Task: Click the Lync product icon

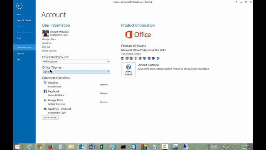Action: (158, 58)
